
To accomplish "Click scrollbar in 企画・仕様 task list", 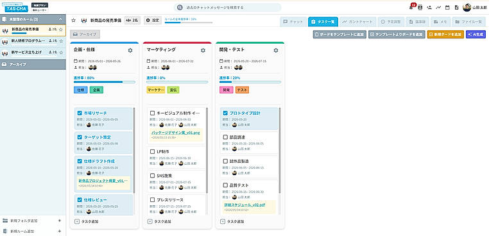I will pos(134,150).
